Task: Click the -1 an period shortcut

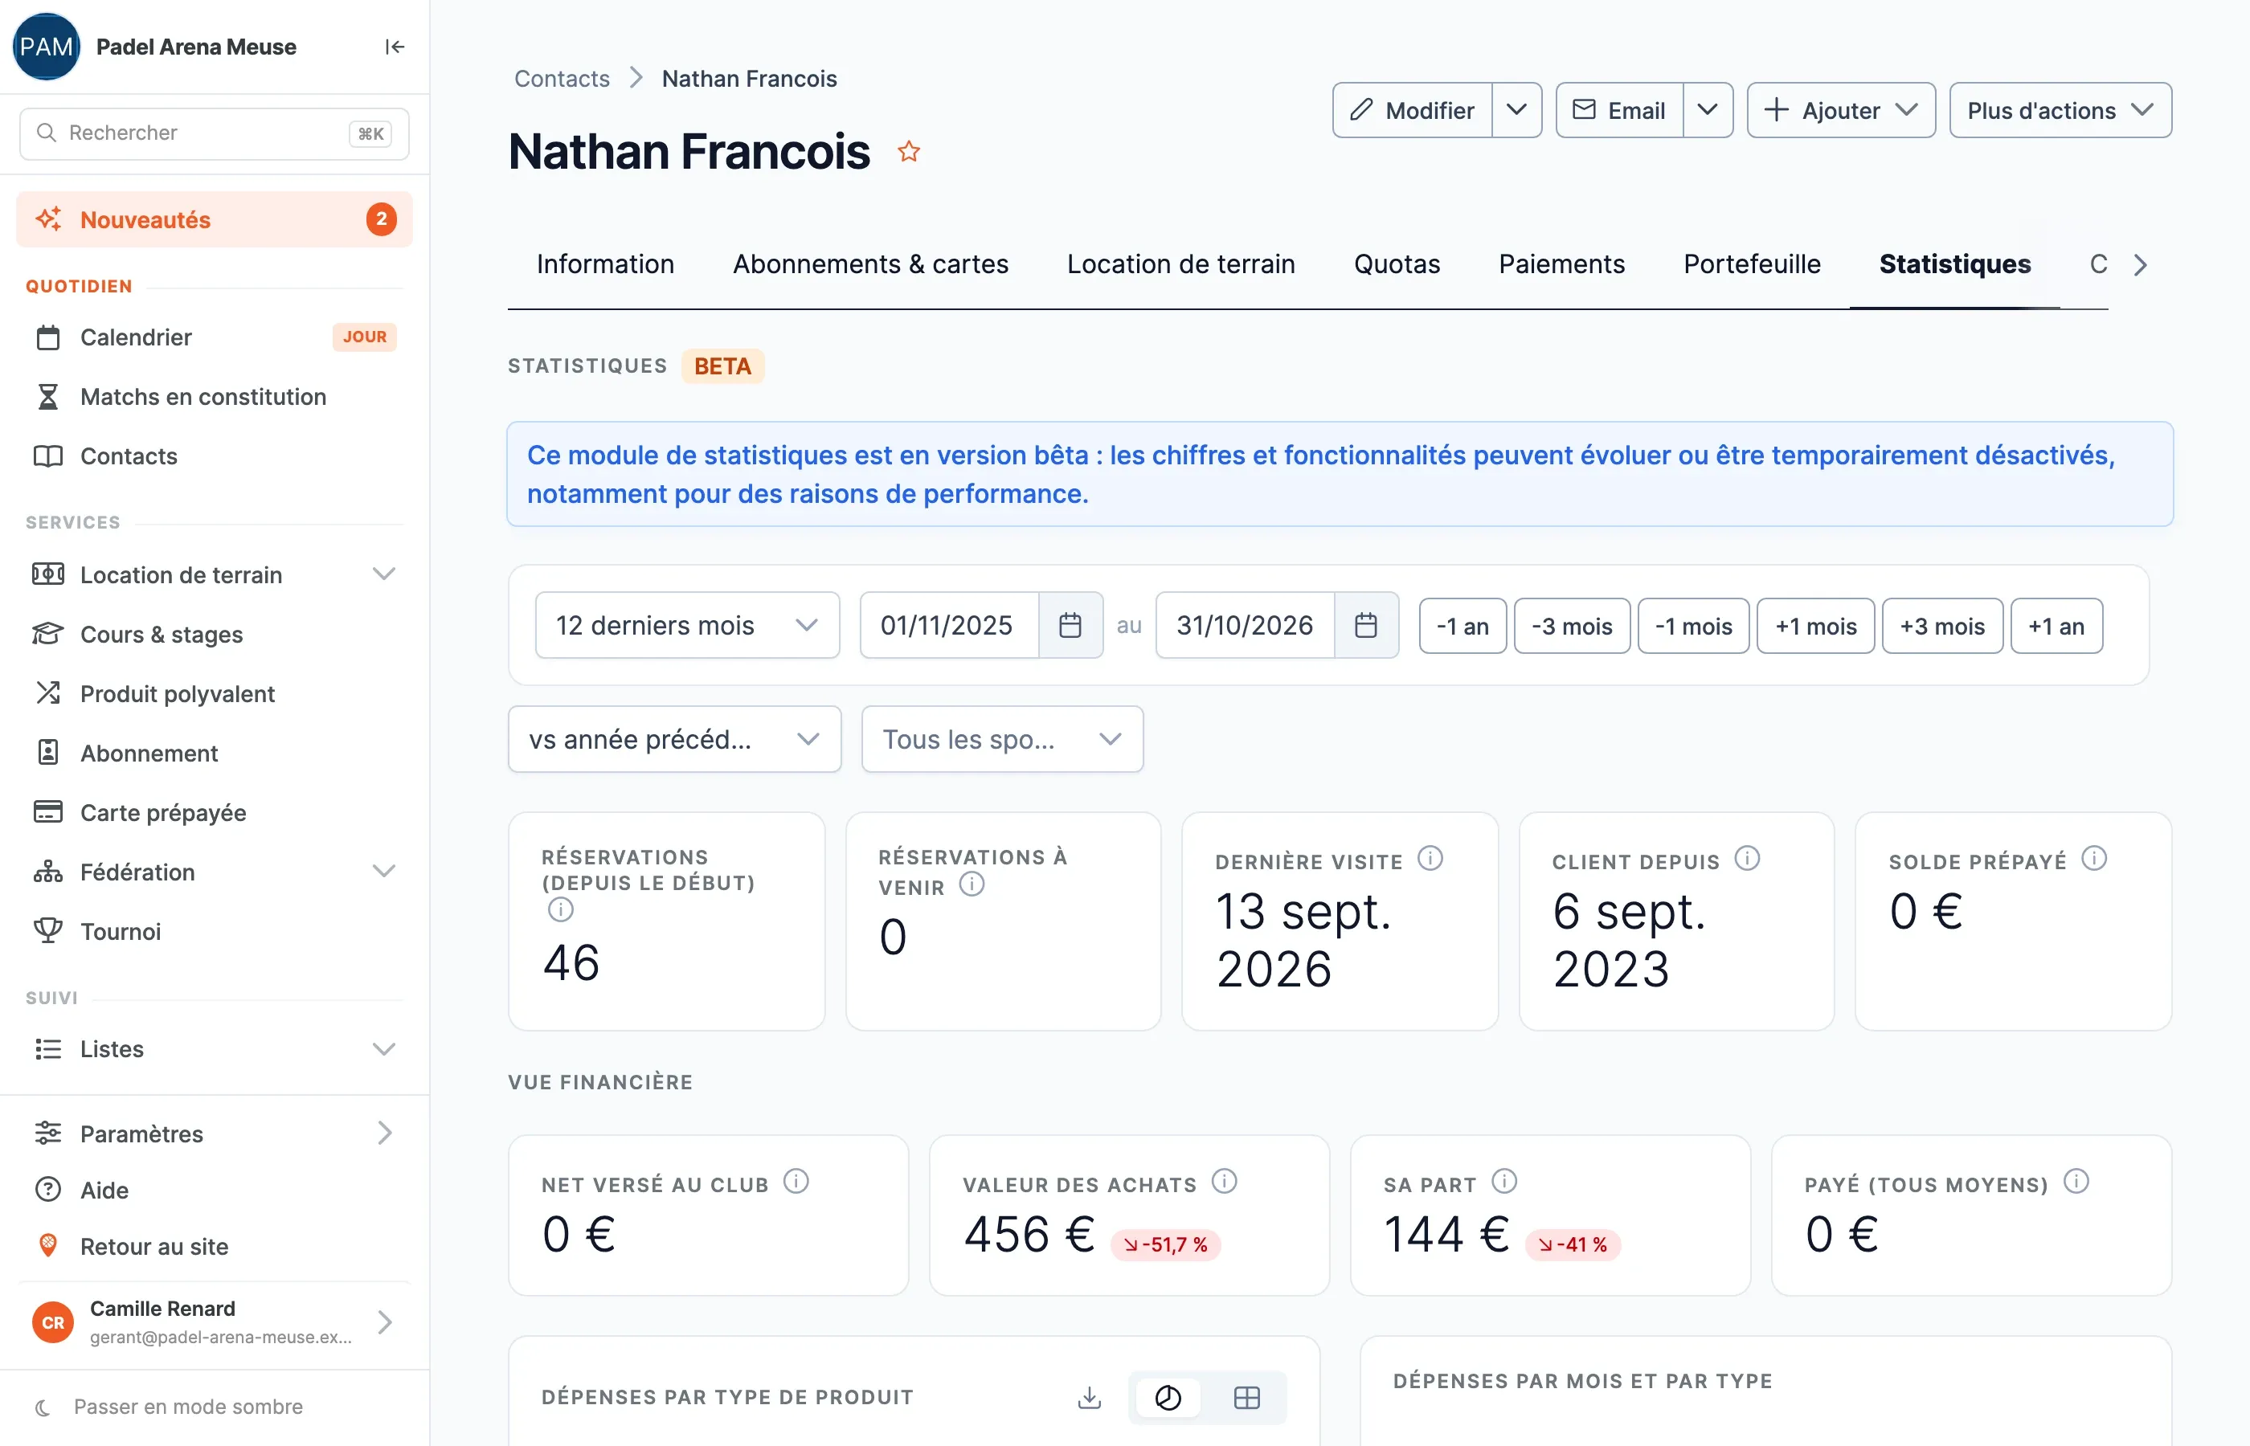Action: (1462, 627)
